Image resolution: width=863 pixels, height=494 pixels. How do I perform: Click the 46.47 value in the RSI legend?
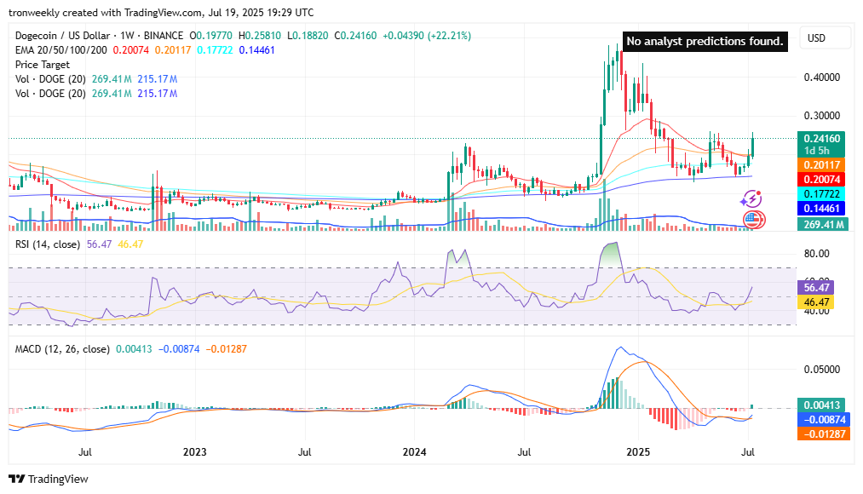click(x=130, y=244)
